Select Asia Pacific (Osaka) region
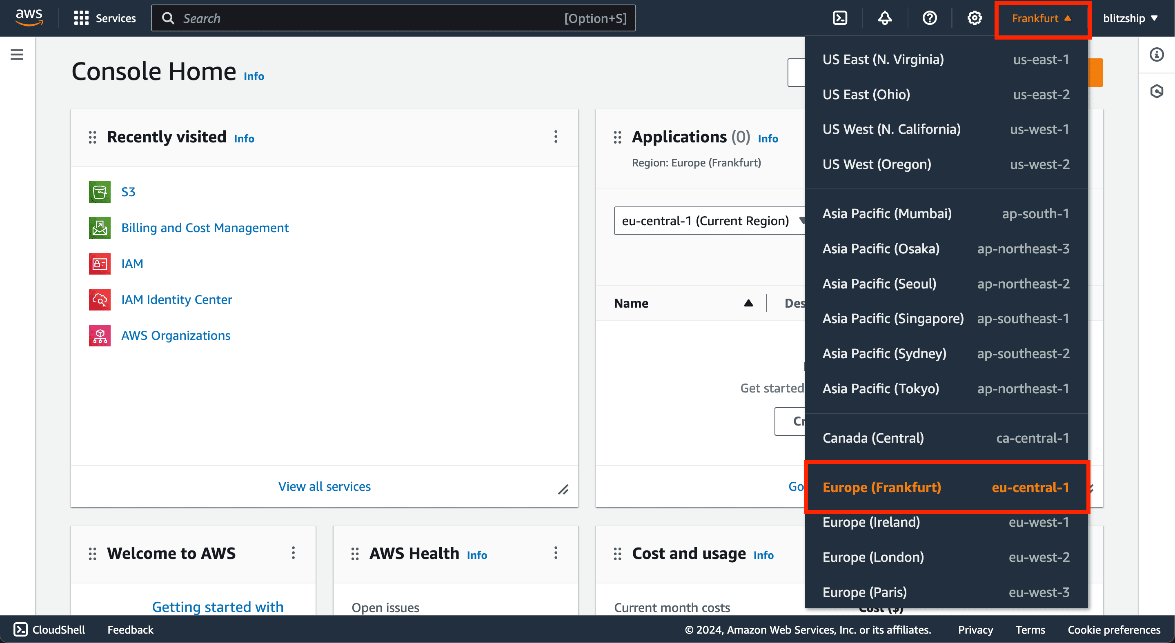The height and width of the screenshot is (643, 1175). [x=946, y=249]
